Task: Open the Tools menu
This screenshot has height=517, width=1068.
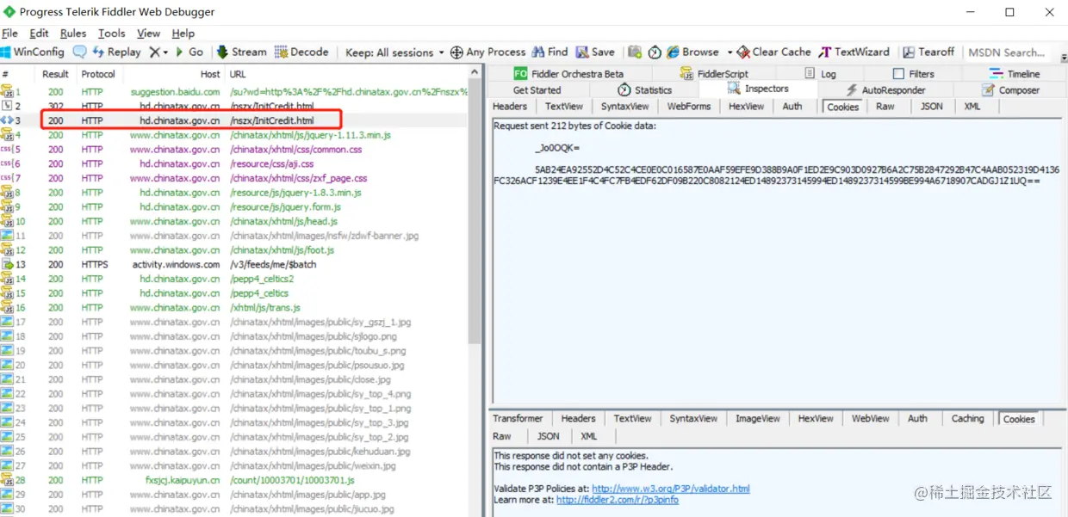Action: pyautogui.click(x=111, y=34)
